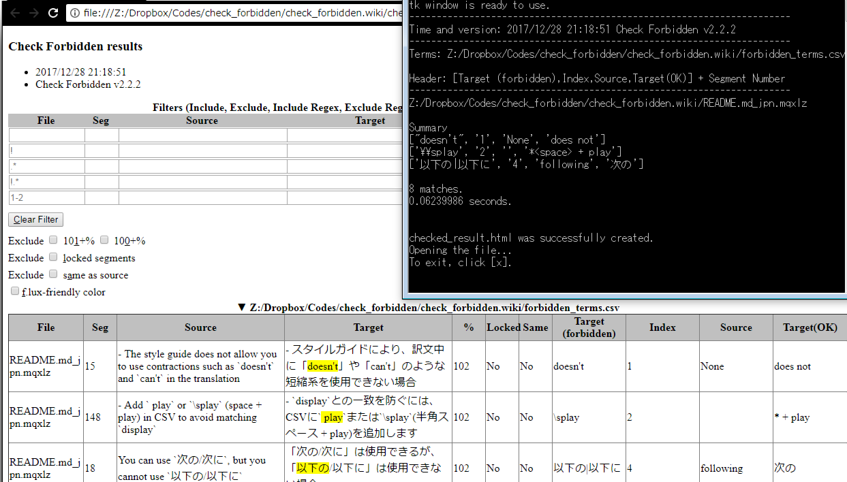847x482 pixels.
Task: Focus File filter field with '.*' placeholder
Action: [x=46, y=167]
